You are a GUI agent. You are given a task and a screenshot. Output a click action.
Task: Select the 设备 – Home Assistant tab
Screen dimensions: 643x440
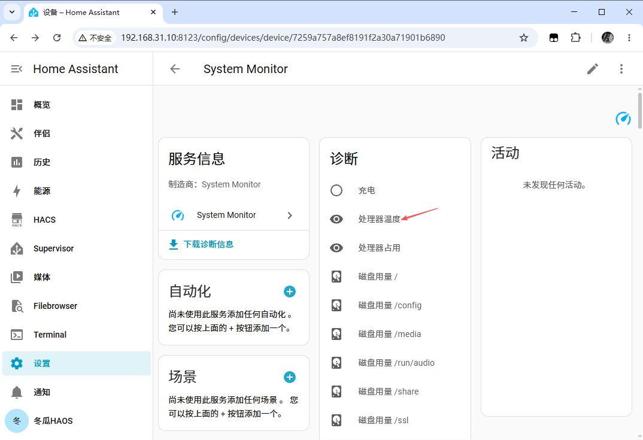click(93, 13)
